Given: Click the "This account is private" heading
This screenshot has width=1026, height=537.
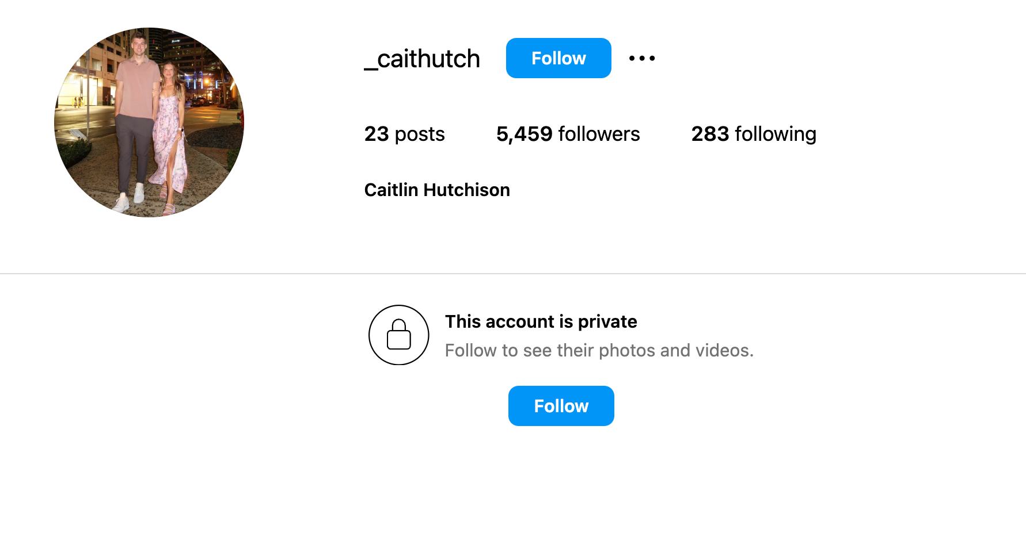Looking at the screenshot, I should click(541, 321).
